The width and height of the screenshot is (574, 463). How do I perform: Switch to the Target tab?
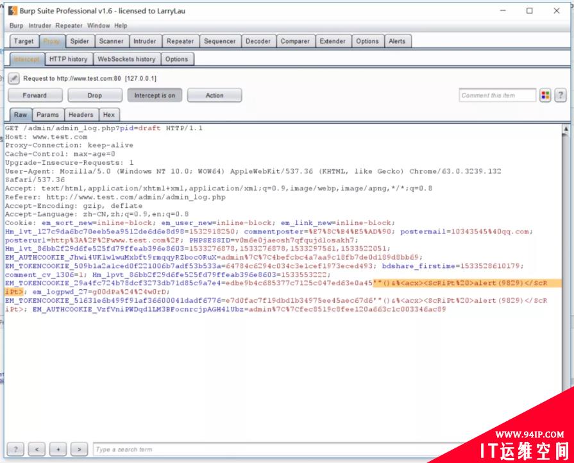click(x=24, y=41)
